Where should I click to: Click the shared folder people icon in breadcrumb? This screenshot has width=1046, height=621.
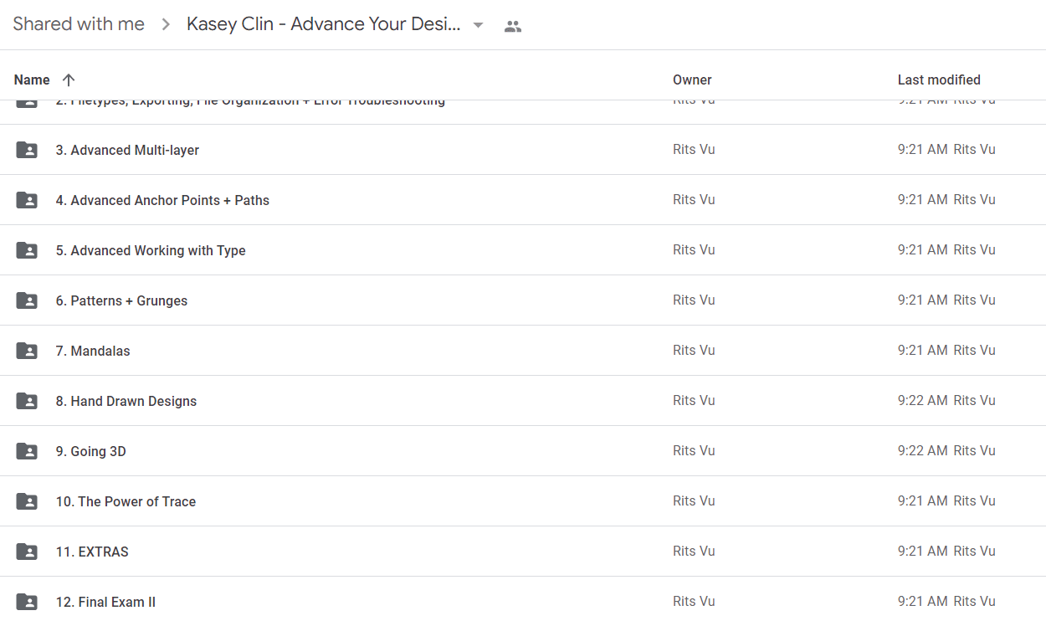click(513, 26)
